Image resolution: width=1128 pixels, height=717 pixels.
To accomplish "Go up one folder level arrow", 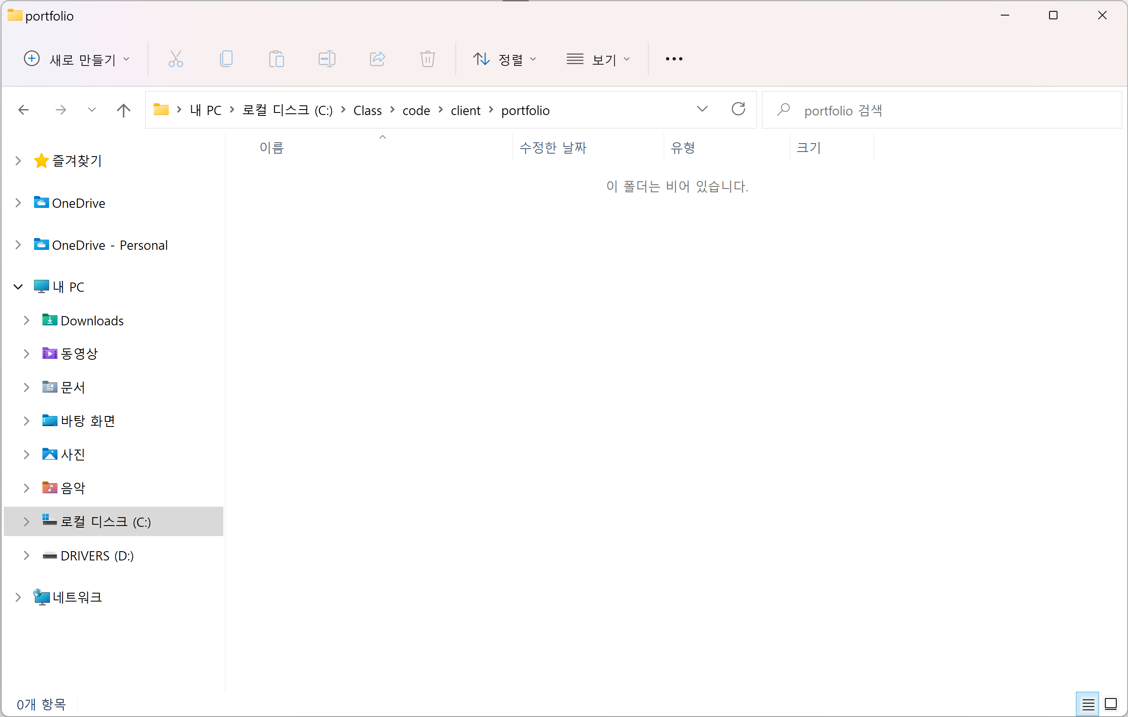I will pyautogui.click(x=123, y=110).
